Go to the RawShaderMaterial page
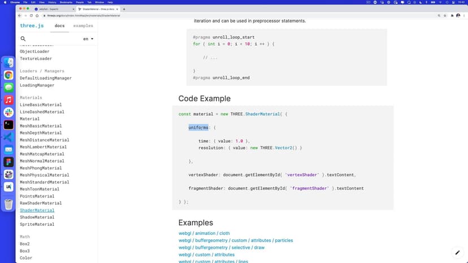The width and height of the screenshot is (468, 263). (x=40, y=203)
